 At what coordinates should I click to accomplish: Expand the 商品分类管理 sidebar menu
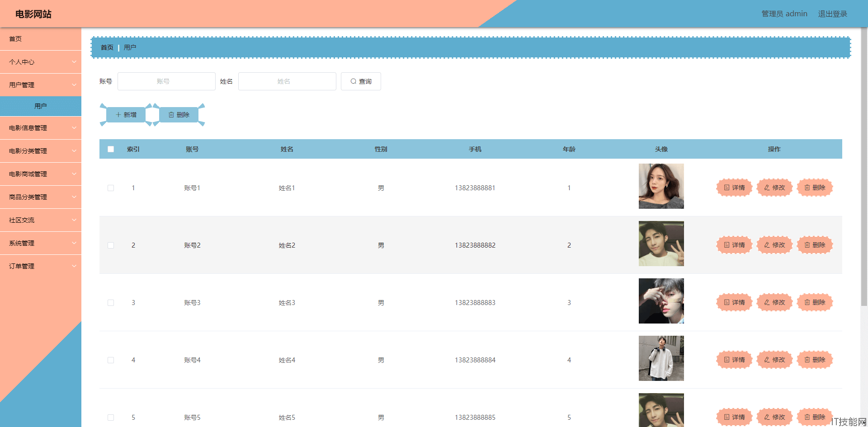click(41, 197)
